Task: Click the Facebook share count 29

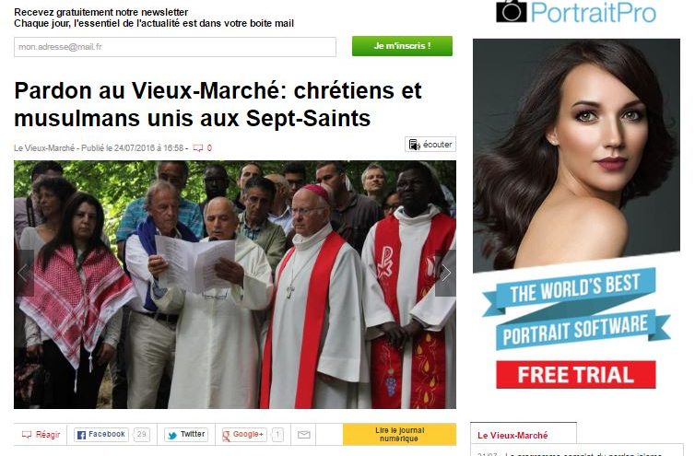Action: [x=141, y=435]
